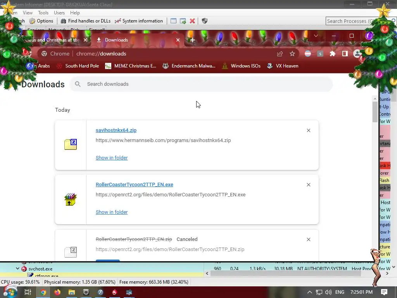
Task: Click the share page icon in address bar
Action: pos(280,54)
